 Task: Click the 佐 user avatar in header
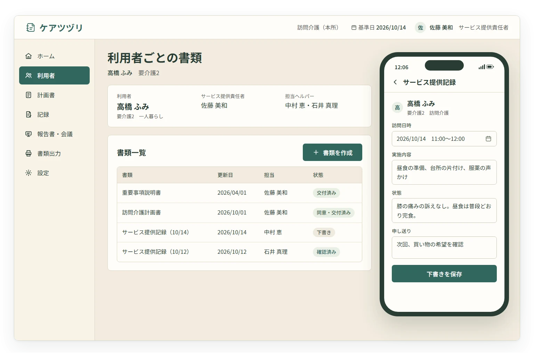(x=420, y=27)
